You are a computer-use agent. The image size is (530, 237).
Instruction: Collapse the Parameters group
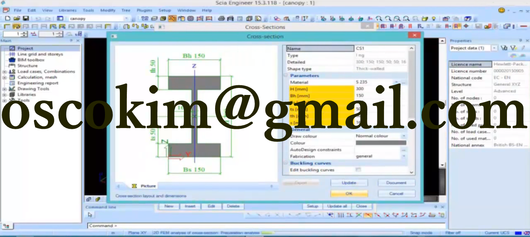tap(285, 75)
